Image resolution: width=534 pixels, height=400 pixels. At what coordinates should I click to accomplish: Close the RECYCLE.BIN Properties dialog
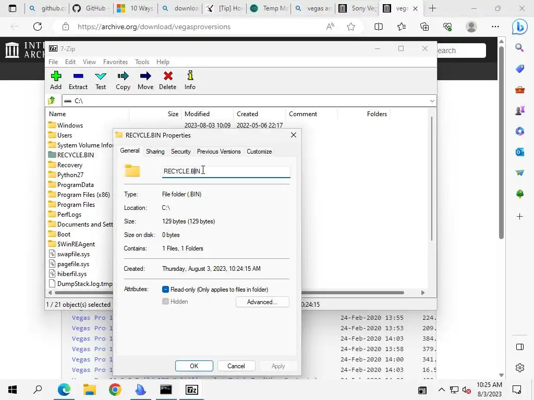pyautogui.click(x=294, y=135)
